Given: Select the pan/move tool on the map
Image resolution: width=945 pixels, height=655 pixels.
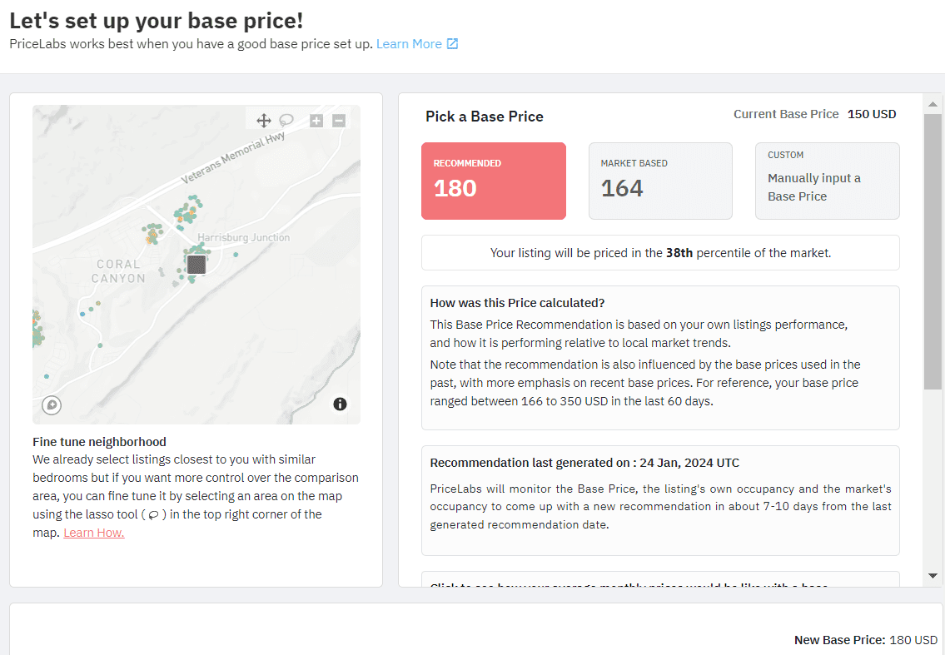Looking at the screenshot, I should click(x=263, y=121).
